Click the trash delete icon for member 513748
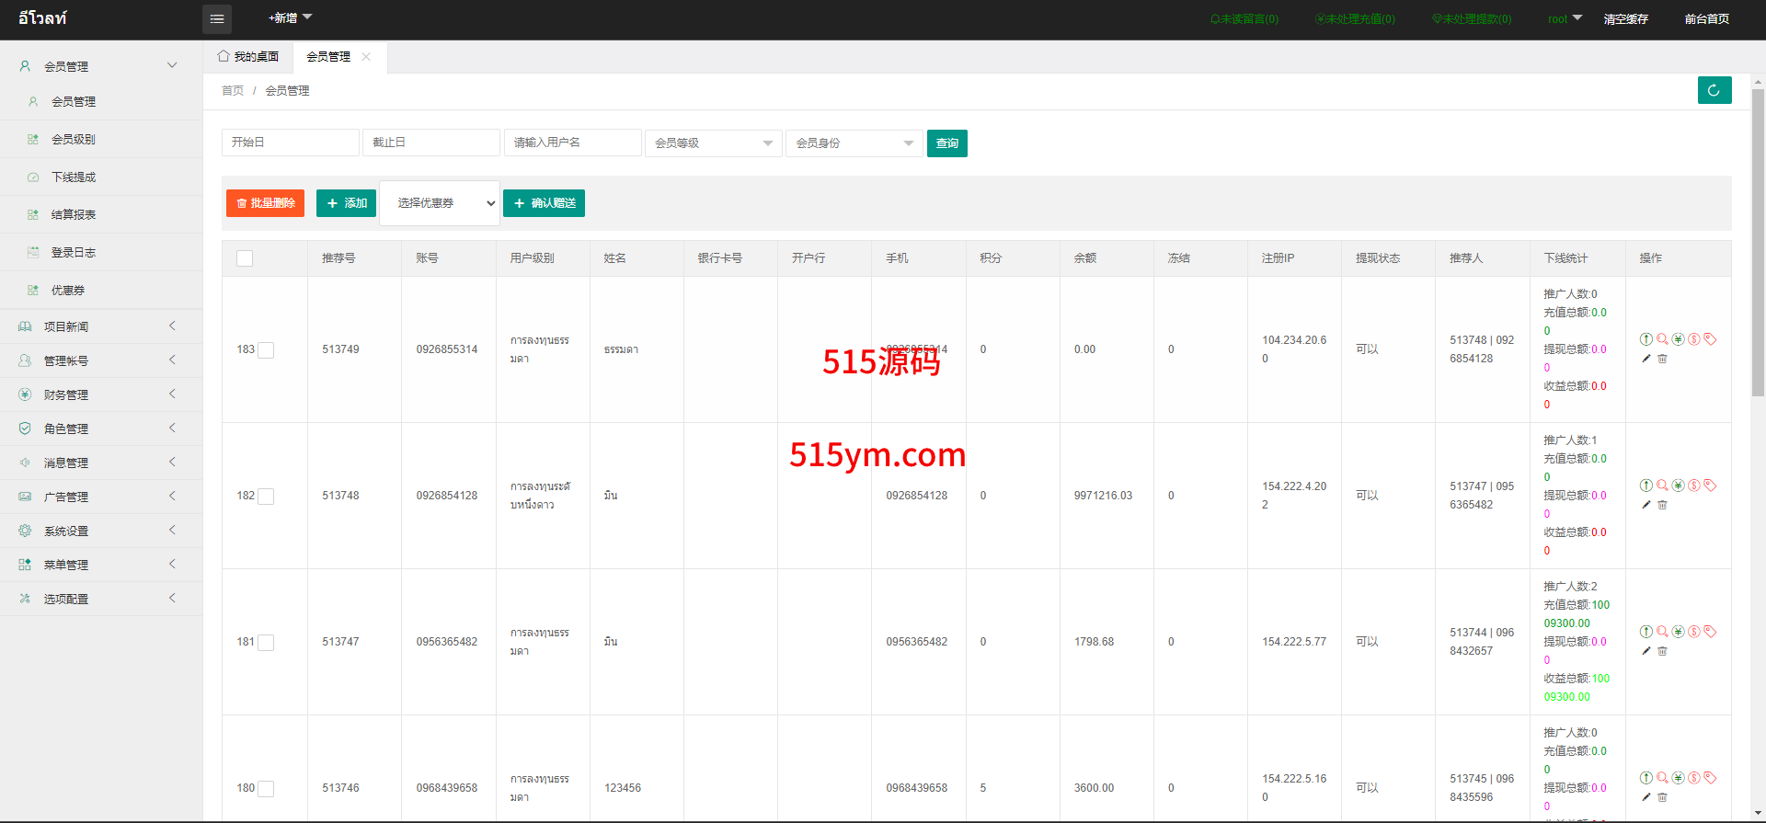Screen dimensions: 1766x823 (1662, 505)
